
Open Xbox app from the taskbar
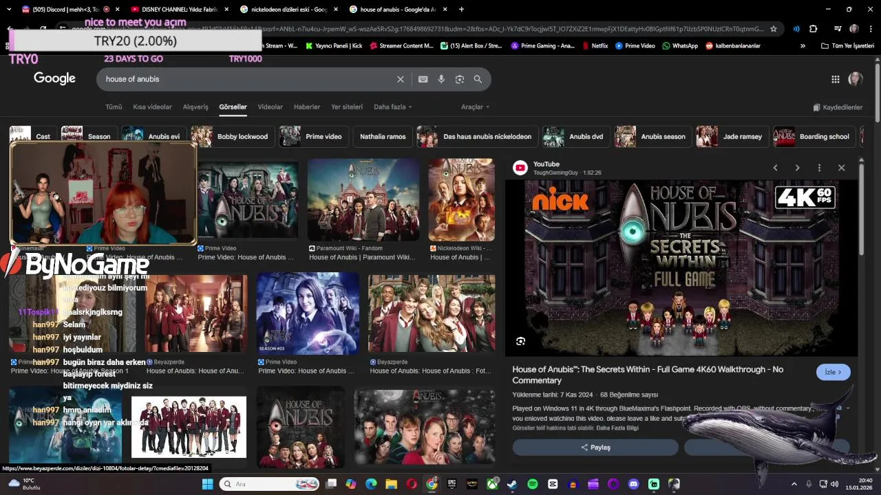(492, 484)
